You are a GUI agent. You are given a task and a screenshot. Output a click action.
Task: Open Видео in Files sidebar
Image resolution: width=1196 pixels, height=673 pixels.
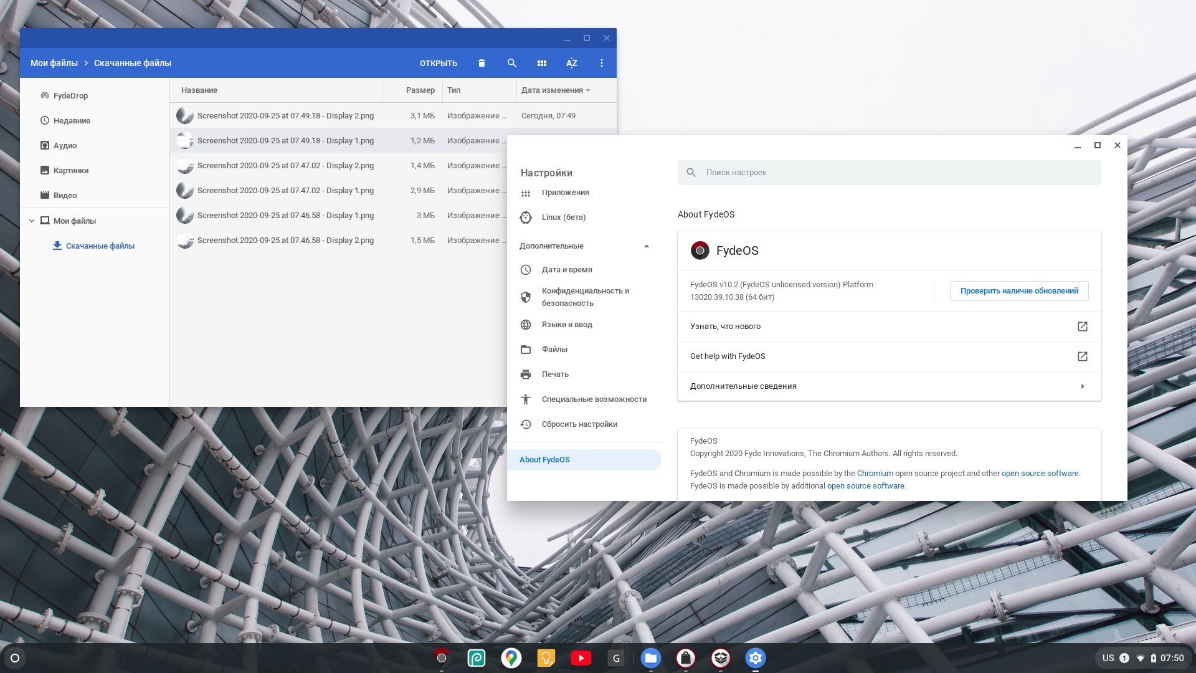click(x=95, y=195)
